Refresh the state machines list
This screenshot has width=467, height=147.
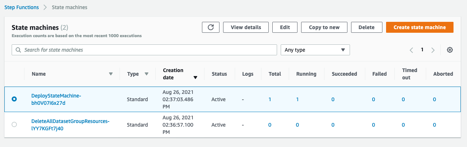[x=210, y=27]
